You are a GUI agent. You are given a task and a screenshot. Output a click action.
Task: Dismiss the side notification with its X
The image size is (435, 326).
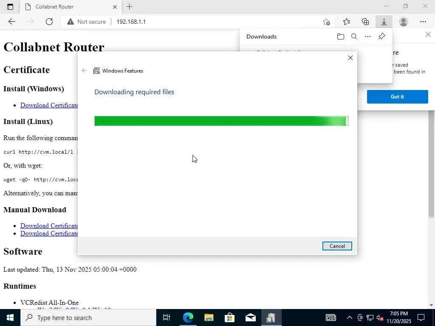(428, 34)
